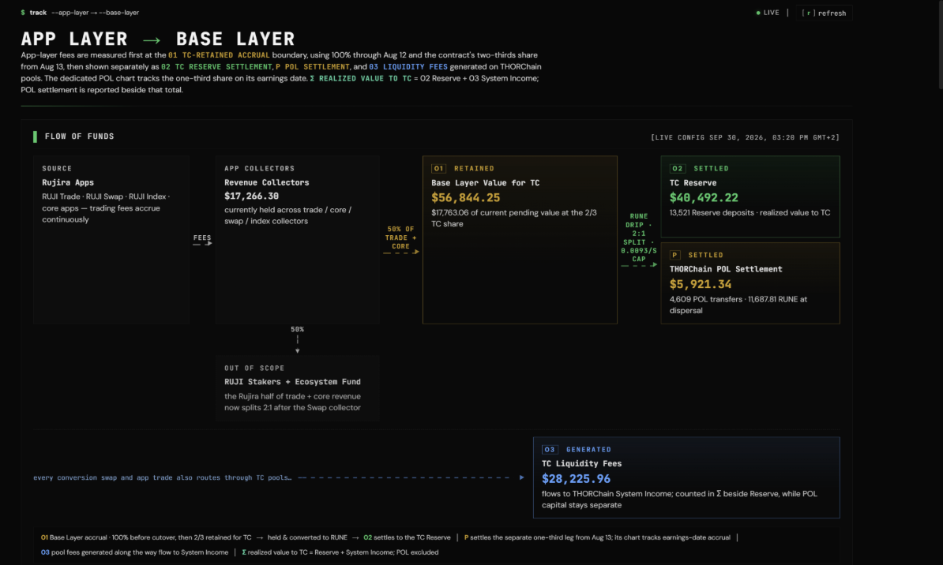Click 'Base Layer Value for TC' title
943x565 pixels.
[x=486, y=183]
